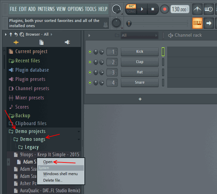
Task: Click the speaker sounds tab in browser
Action: coord(67,42)
